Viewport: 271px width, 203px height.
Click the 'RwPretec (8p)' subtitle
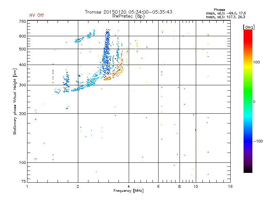(x=128, y=16)
